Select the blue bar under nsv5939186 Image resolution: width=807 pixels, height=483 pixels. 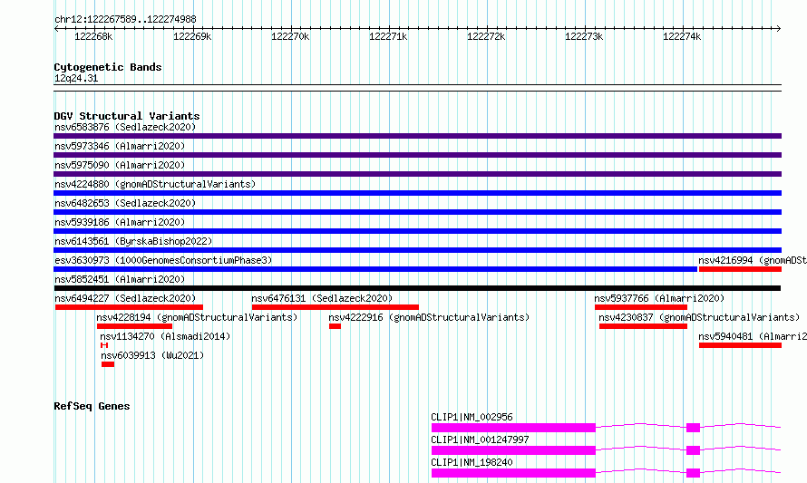point(417,231)
